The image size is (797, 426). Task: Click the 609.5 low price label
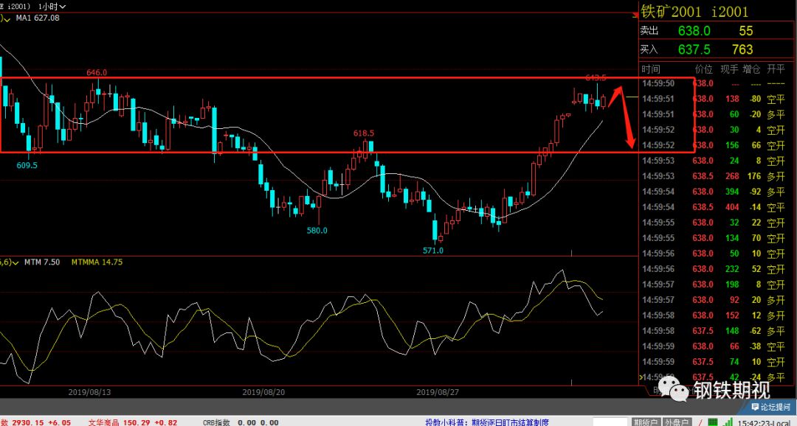pos(27,165)
